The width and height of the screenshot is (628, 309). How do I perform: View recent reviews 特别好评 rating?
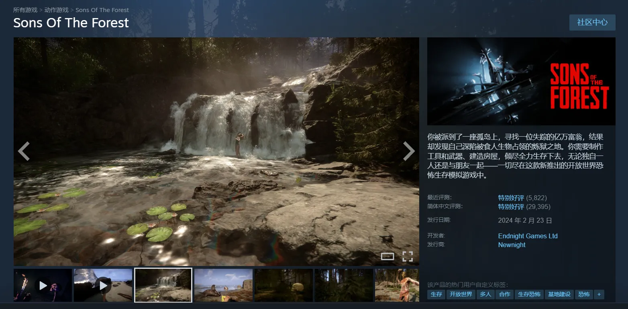click(x=511, y=198)
